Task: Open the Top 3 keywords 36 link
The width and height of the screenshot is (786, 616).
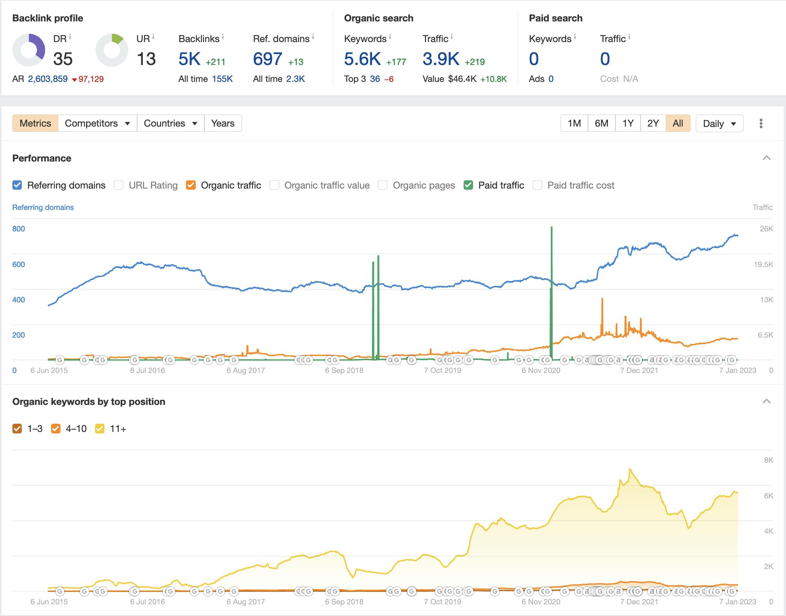Action: pyautogui.click(x=375, y=79)
